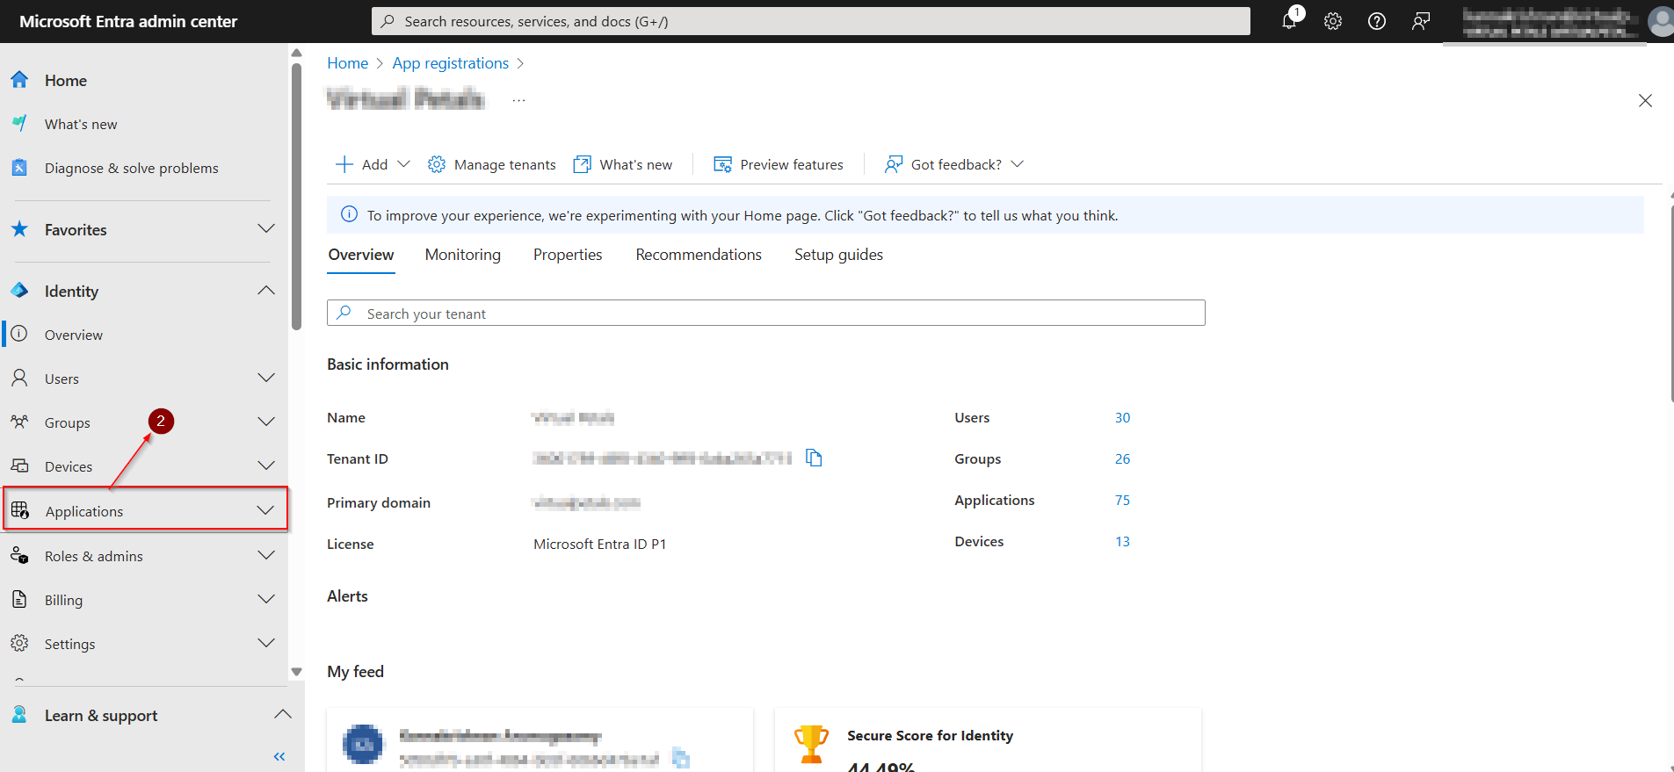Switch to the Properties tab
This screenshot has width=1674, height=772.
pyautogui.click(x=568, y=255)
